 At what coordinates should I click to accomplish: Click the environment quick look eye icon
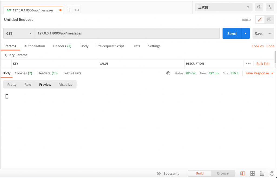[x=259, y=7]
